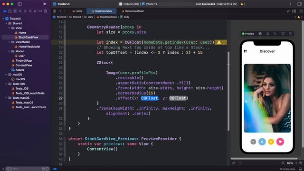Collapse the Tests iOS group
The image size is (304, 171).
[x=6, y=84]
